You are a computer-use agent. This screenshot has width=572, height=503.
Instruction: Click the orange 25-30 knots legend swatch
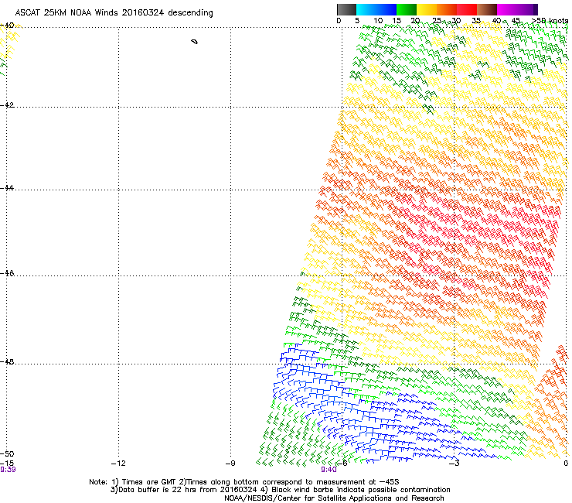pos(447,9)
